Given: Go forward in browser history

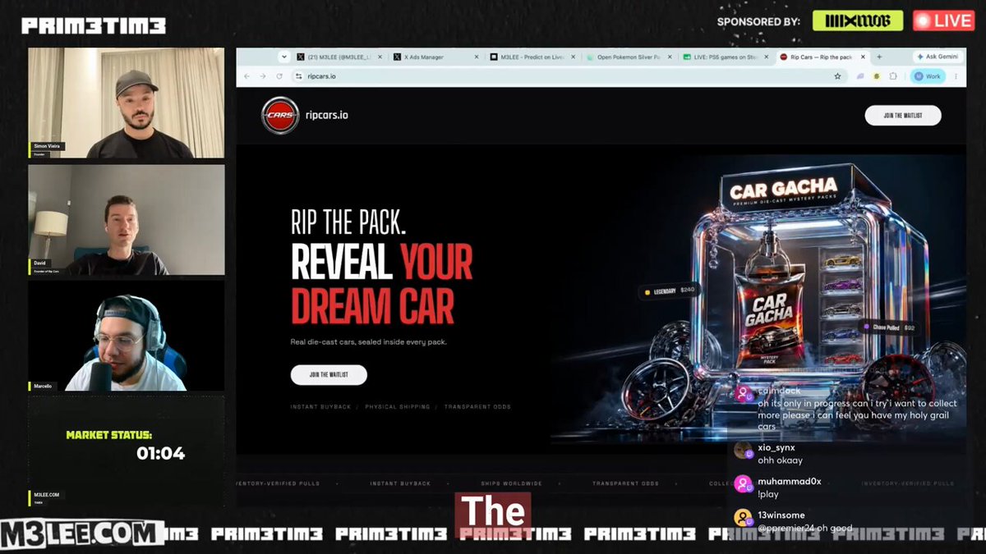Looking at the screenshot, I should click(x=263, y=76).
